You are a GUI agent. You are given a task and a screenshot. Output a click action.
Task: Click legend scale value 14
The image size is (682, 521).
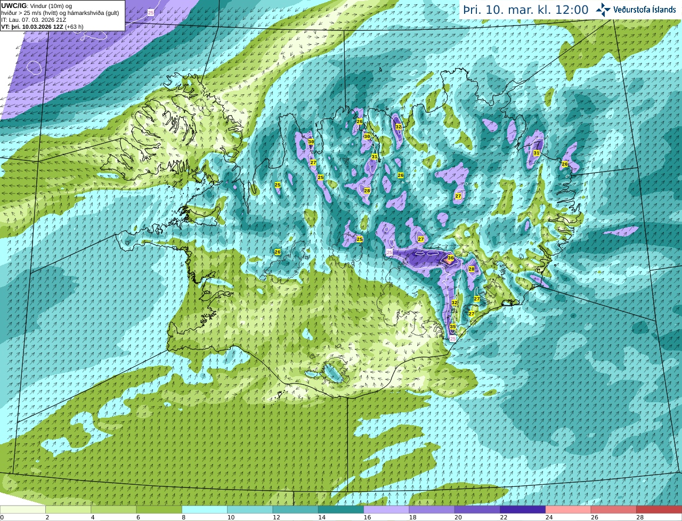321,517
